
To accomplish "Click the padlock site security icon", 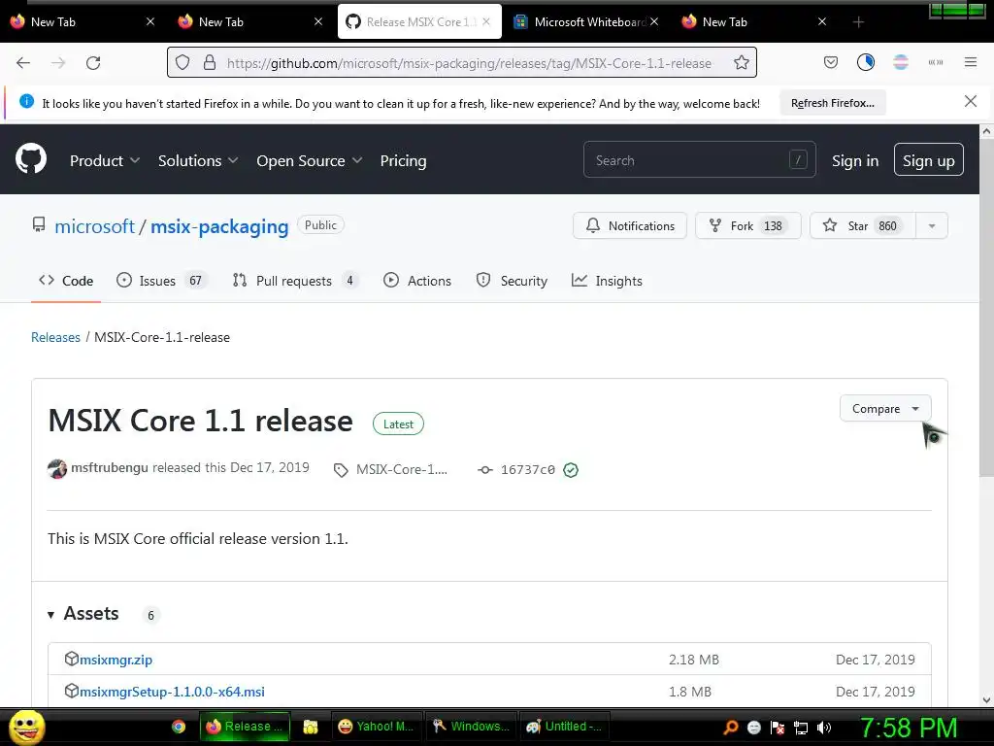I will point(210,63).
